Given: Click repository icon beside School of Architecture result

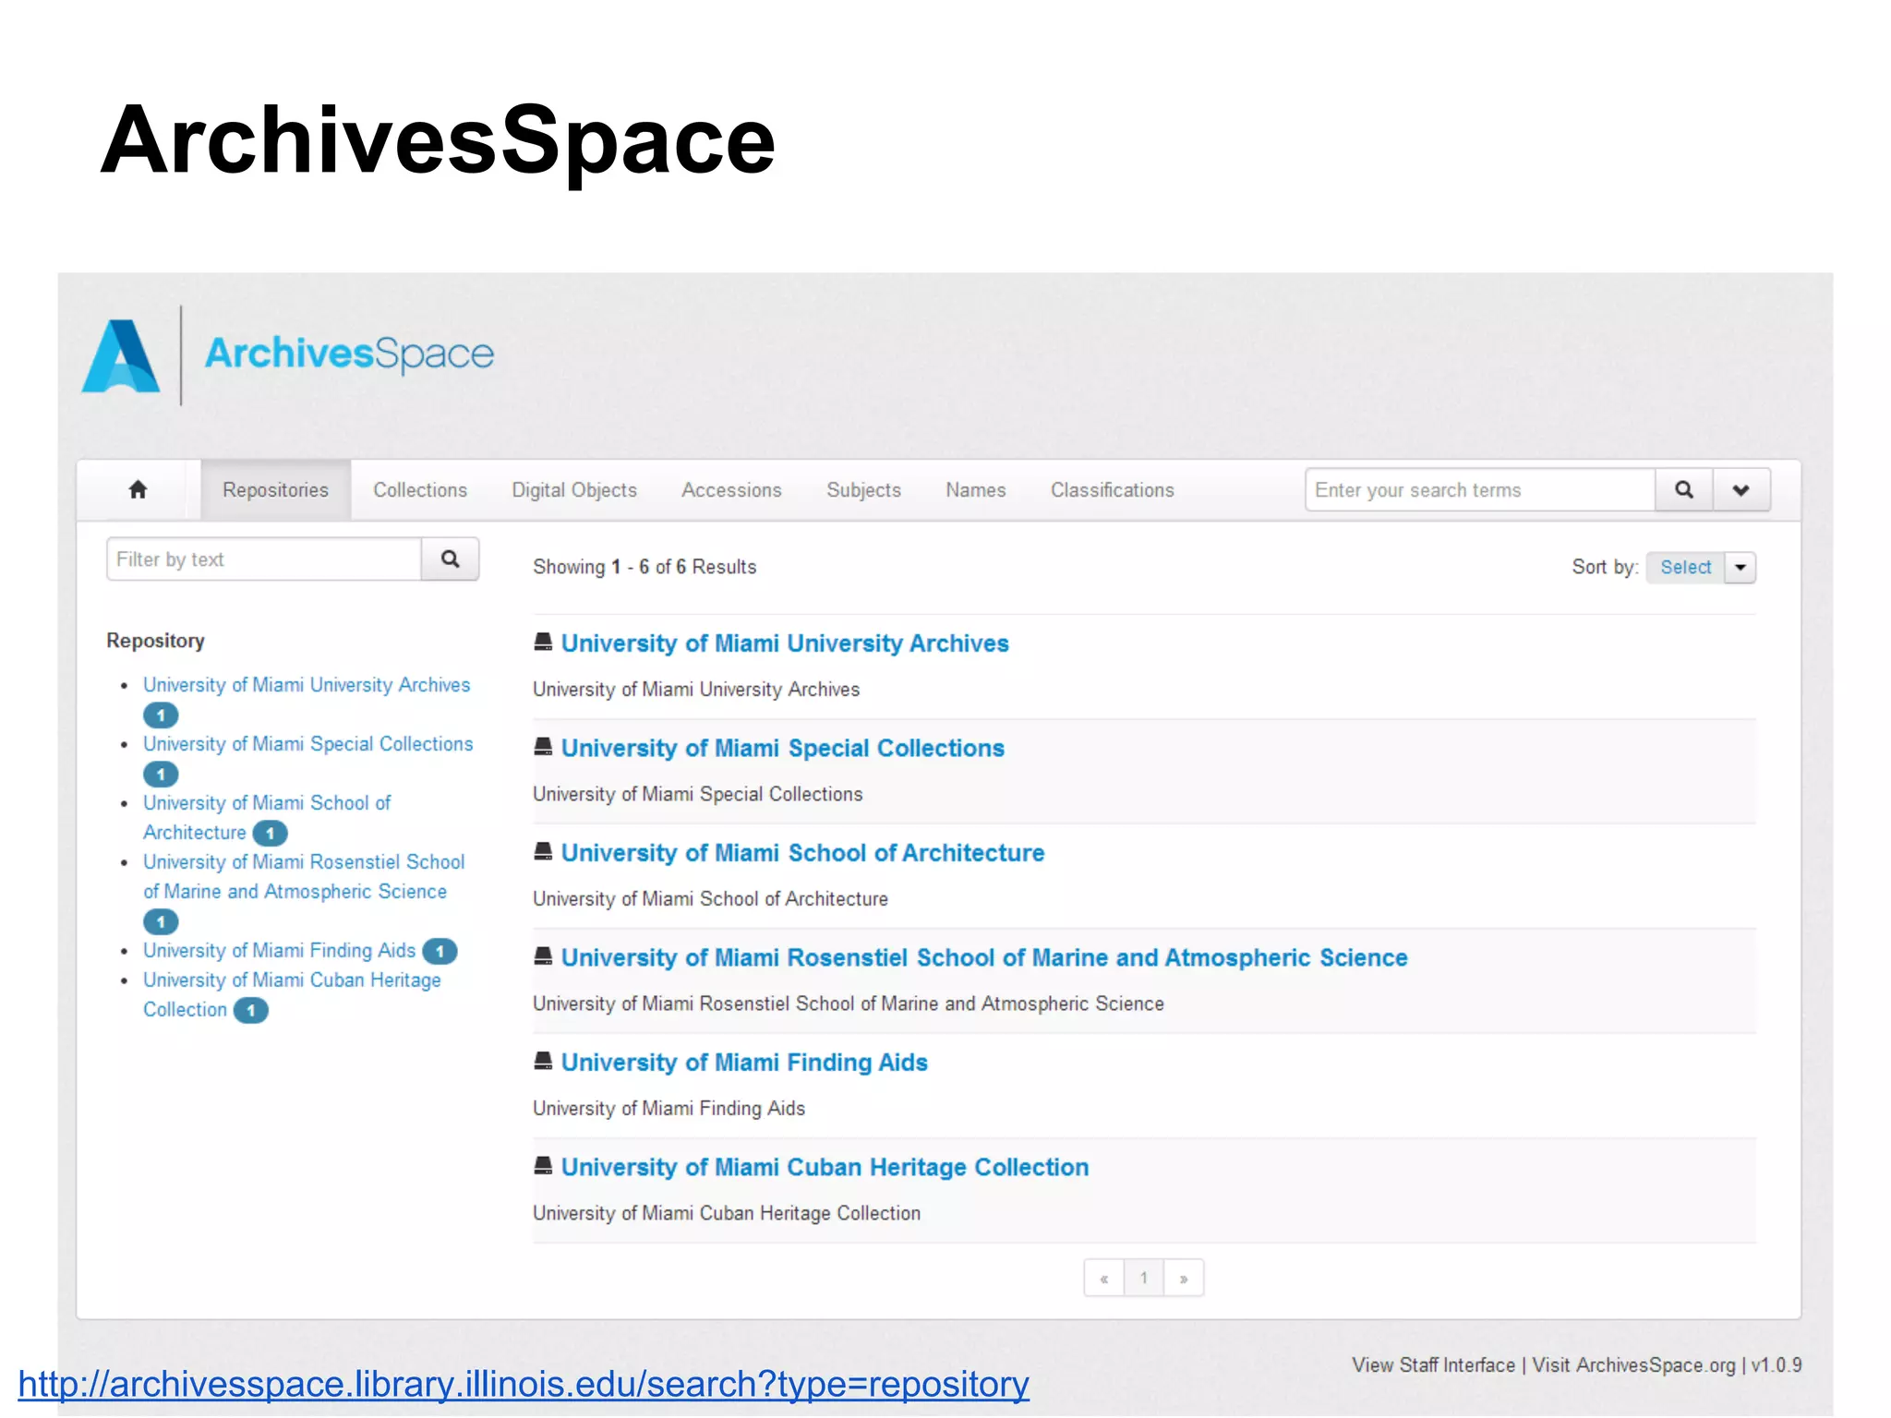Looking at the screenshot, I should [543, 850].
